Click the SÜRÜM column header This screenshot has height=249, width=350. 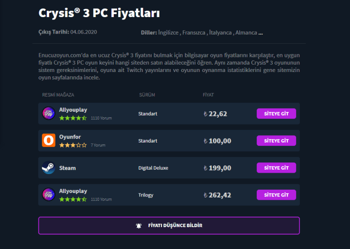[147, 95]
